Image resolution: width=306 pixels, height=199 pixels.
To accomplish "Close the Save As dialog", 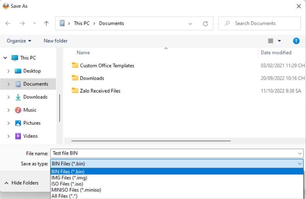I will point(299,6).
